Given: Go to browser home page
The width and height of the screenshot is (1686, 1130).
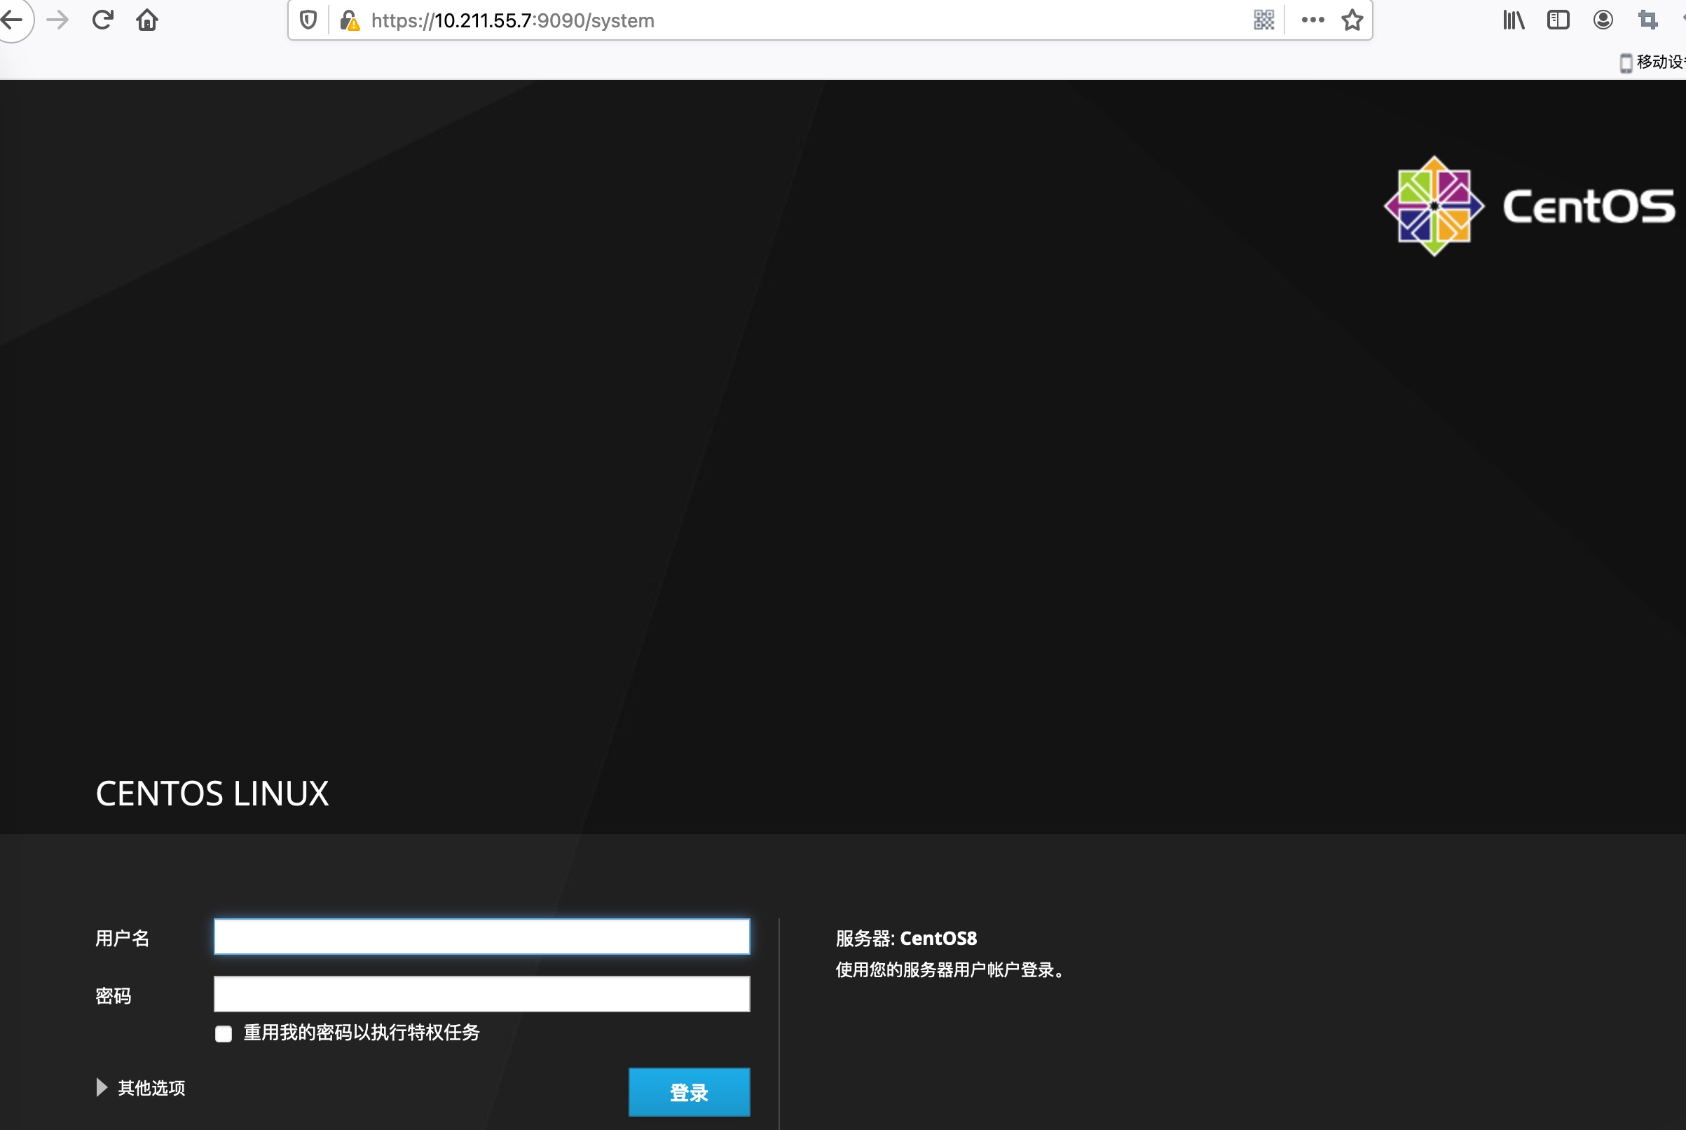Looking at the screenshot, I should 147,20.
